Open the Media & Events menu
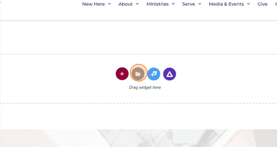This screenshot has width=277, height=147. pos(226,4)
